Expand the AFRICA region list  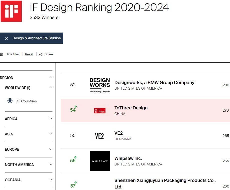(51, 119)
